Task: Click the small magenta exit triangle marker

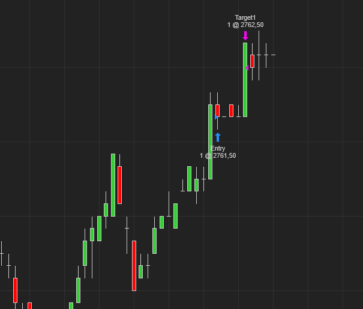Action: coord(247,68)
